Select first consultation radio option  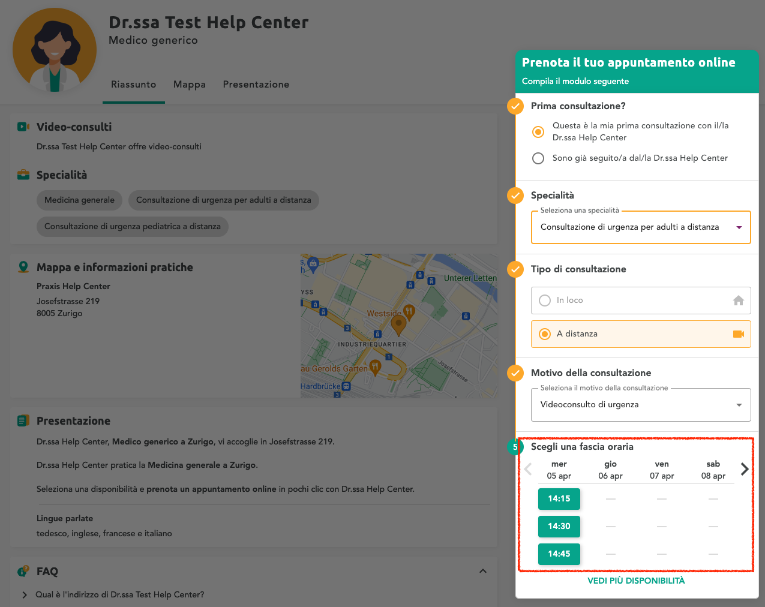tap(538, 131)
